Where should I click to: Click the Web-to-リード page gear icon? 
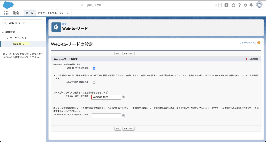pyautogui.click(x=56, y=27)
